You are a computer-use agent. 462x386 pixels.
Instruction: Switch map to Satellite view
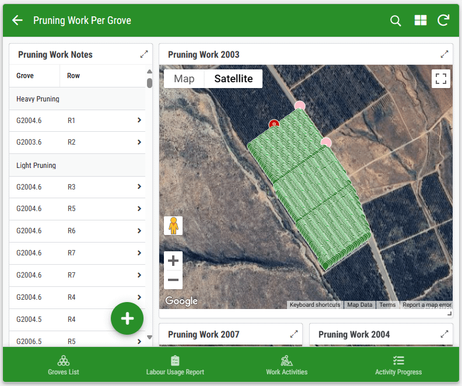pos(233,79)
